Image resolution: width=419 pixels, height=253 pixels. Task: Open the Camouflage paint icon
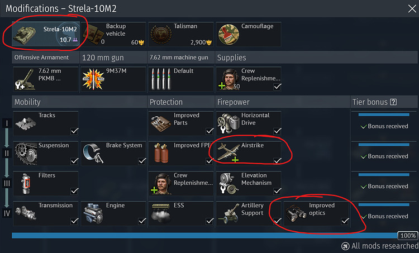point(228,35)
